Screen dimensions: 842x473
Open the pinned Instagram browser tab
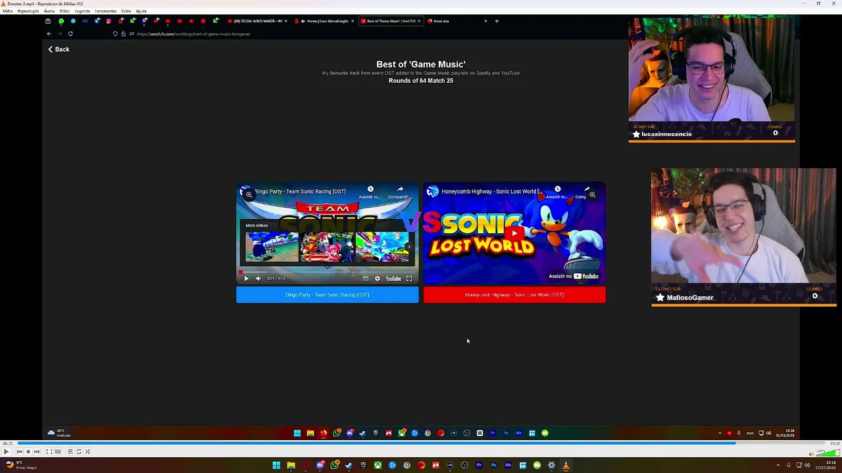click(109, 21)
